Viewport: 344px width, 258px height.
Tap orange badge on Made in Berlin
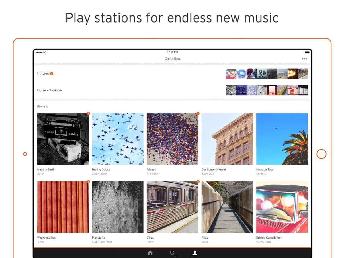[x=88, y=114]
